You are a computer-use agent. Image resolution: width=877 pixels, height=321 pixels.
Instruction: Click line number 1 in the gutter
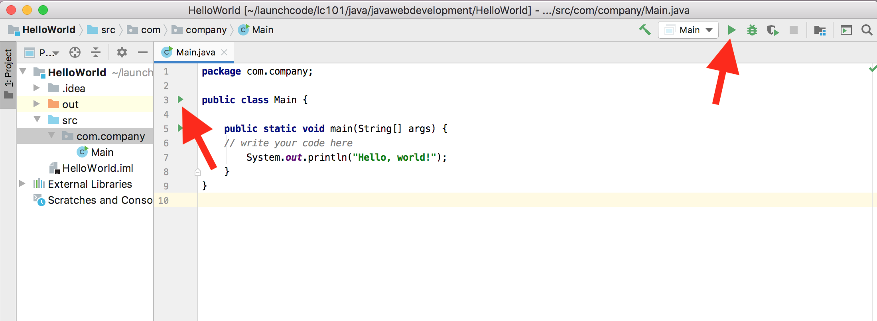click(166, 71)
